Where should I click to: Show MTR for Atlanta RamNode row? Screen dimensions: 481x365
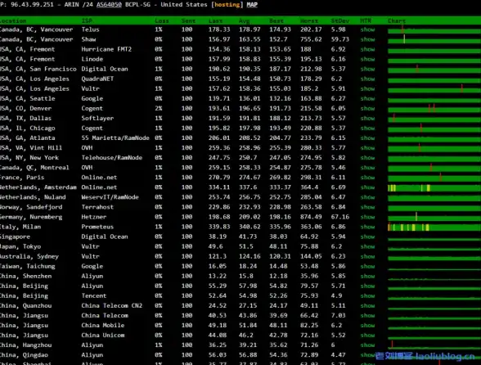pyautogui.click(x=367, y=137)
